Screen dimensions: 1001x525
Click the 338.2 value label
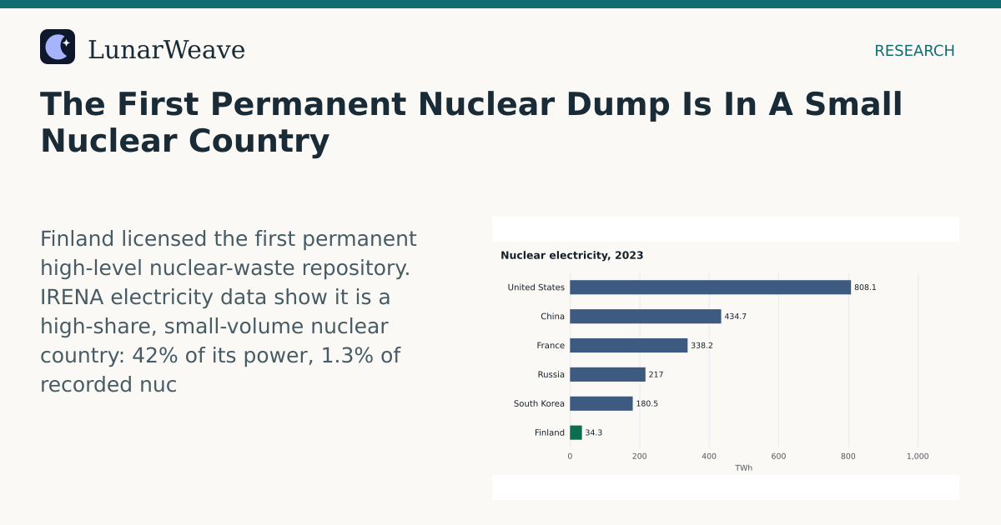pyautogui.click(x=702, y=345)
